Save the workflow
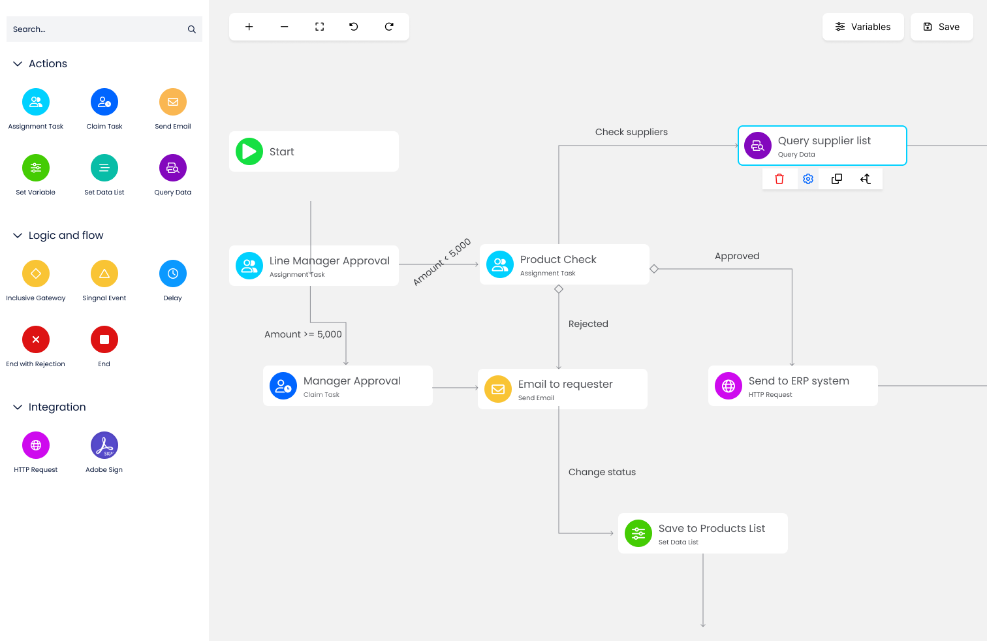Screen dimensions: 987x641 click(x=941, y=27)
